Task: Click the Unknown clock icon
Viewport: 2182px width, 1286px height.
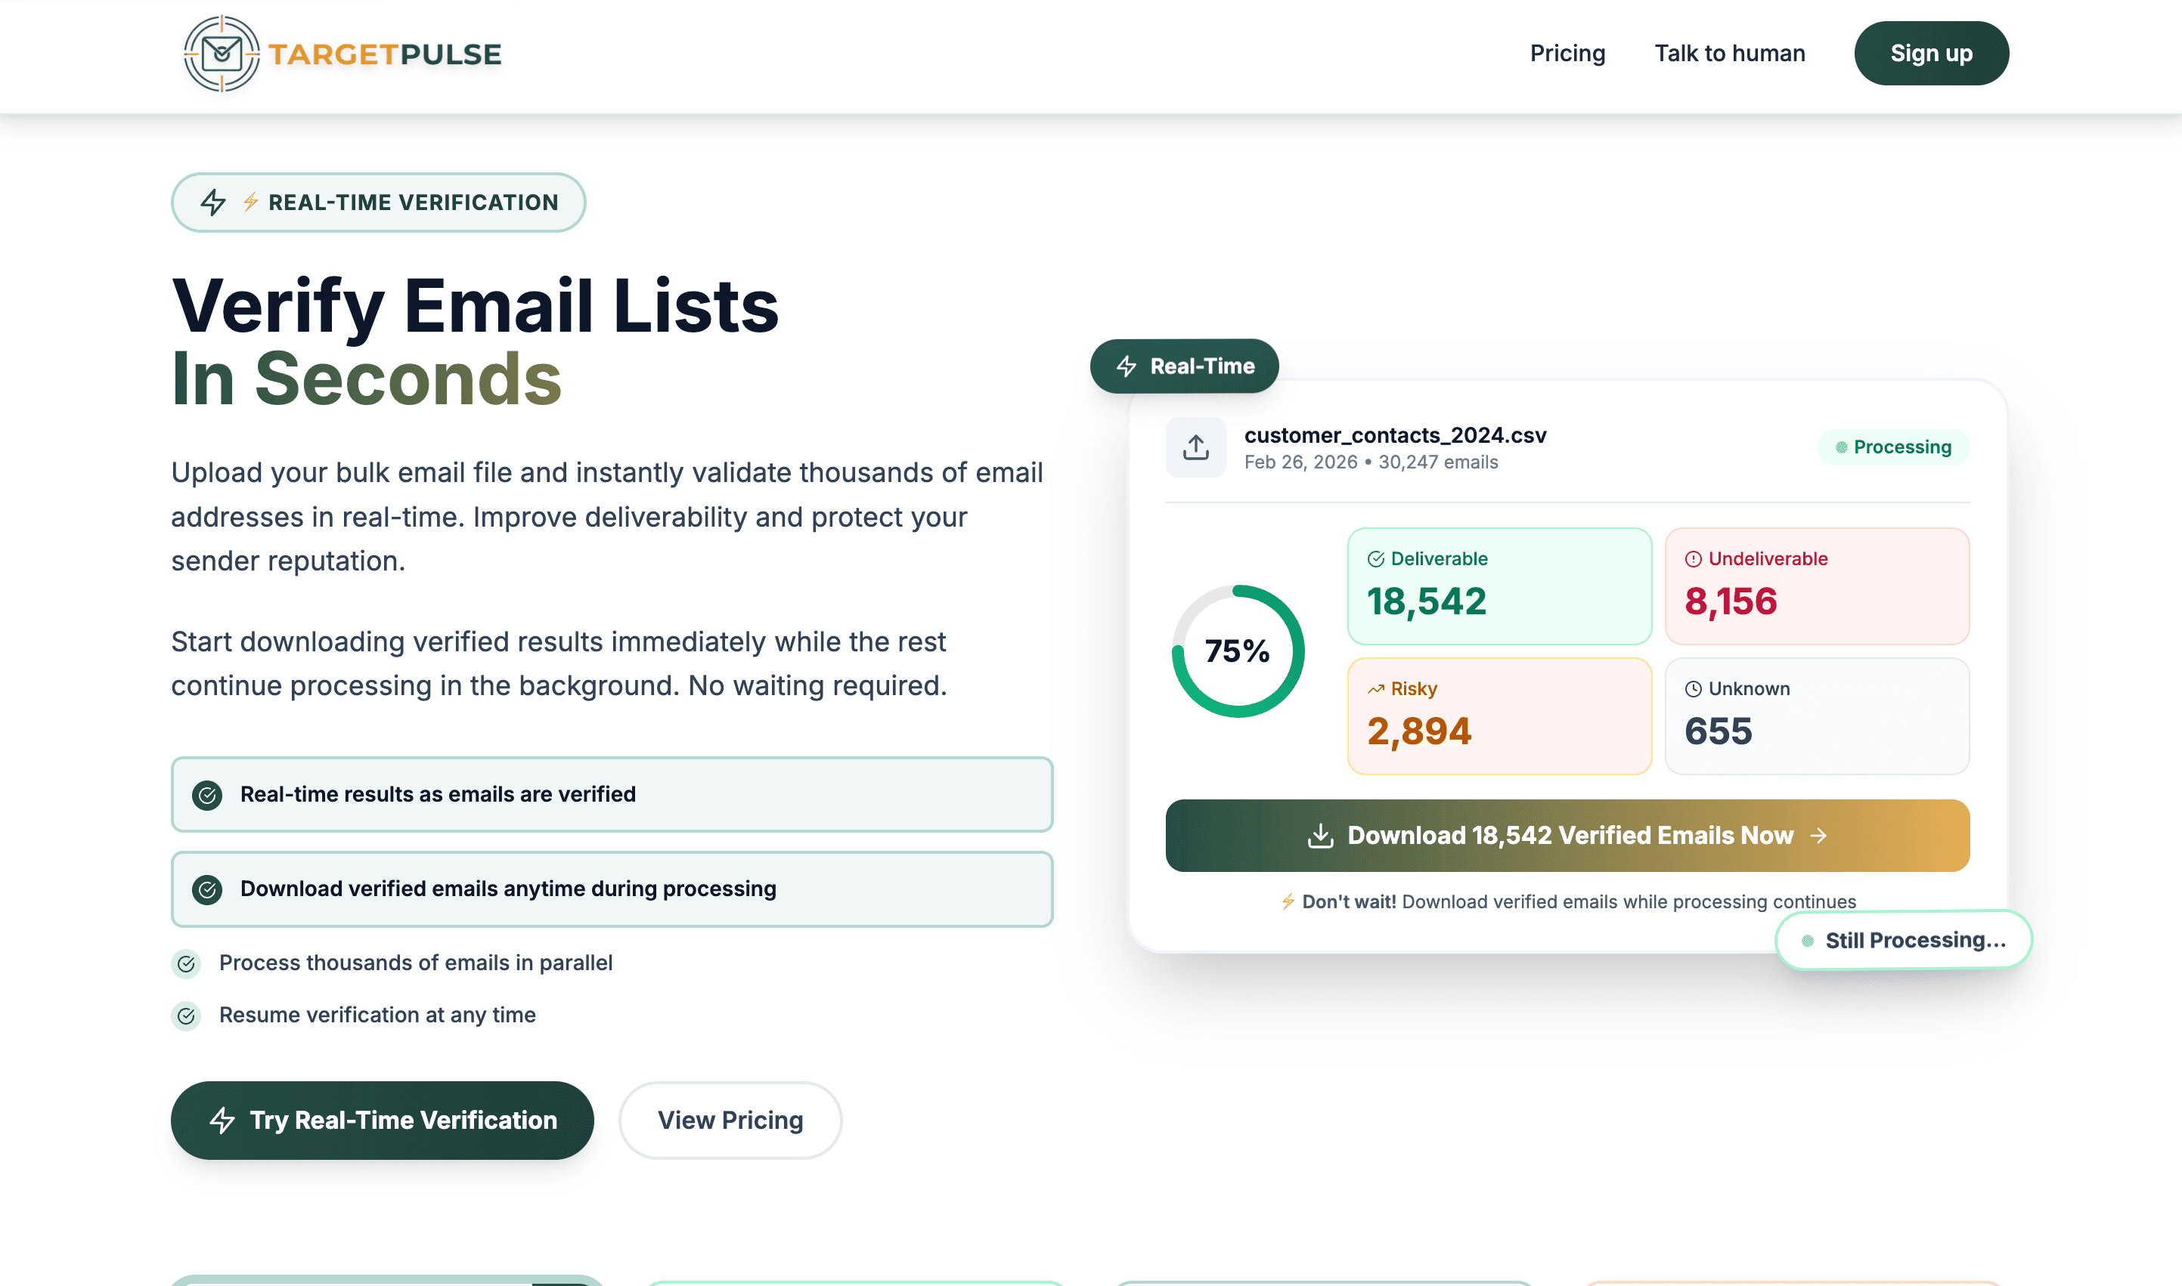Action: pos(1693,689)
